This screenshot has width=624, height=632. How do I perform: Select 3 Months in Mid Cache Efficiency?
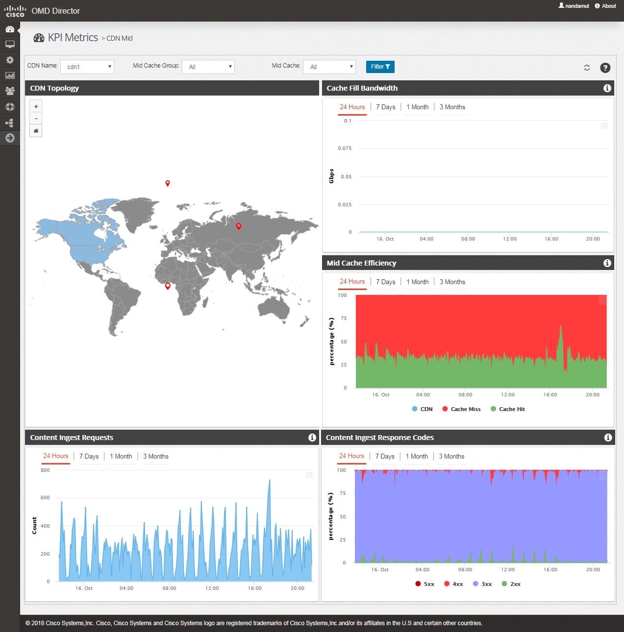(x=452, y=282)
